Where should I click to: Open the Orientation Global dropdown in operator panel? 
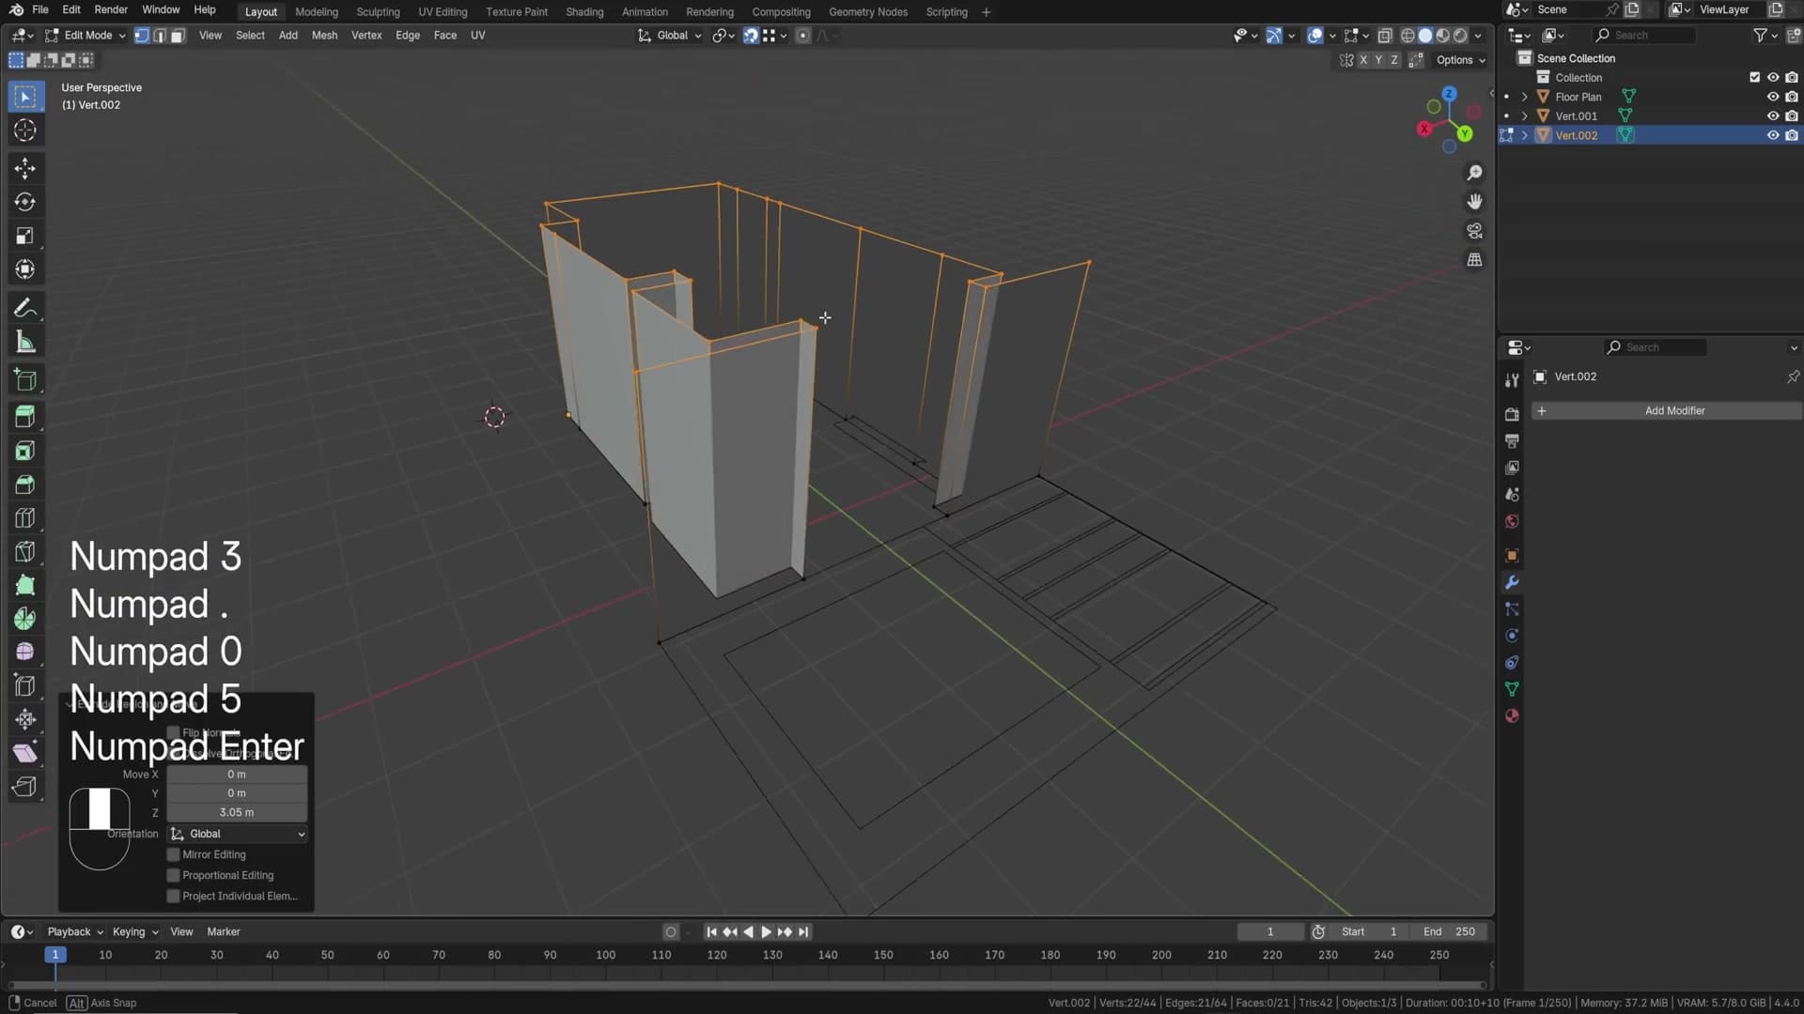pyautogui.click(x=238, y=835)
